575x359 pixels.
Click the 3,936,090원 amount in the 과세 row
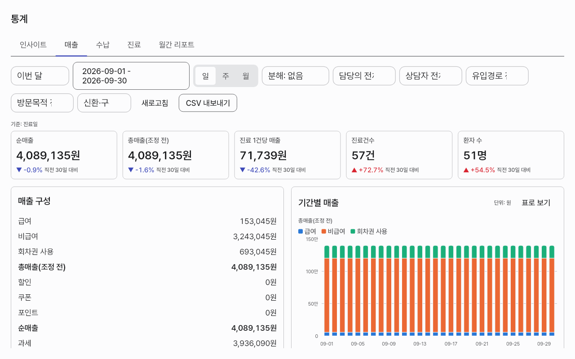click(x=255, y=343)
